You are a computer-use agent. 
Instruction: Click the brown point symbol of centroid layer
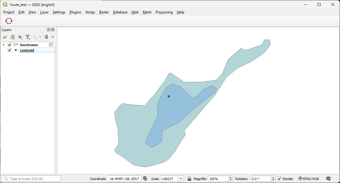[x=16, y=50]
